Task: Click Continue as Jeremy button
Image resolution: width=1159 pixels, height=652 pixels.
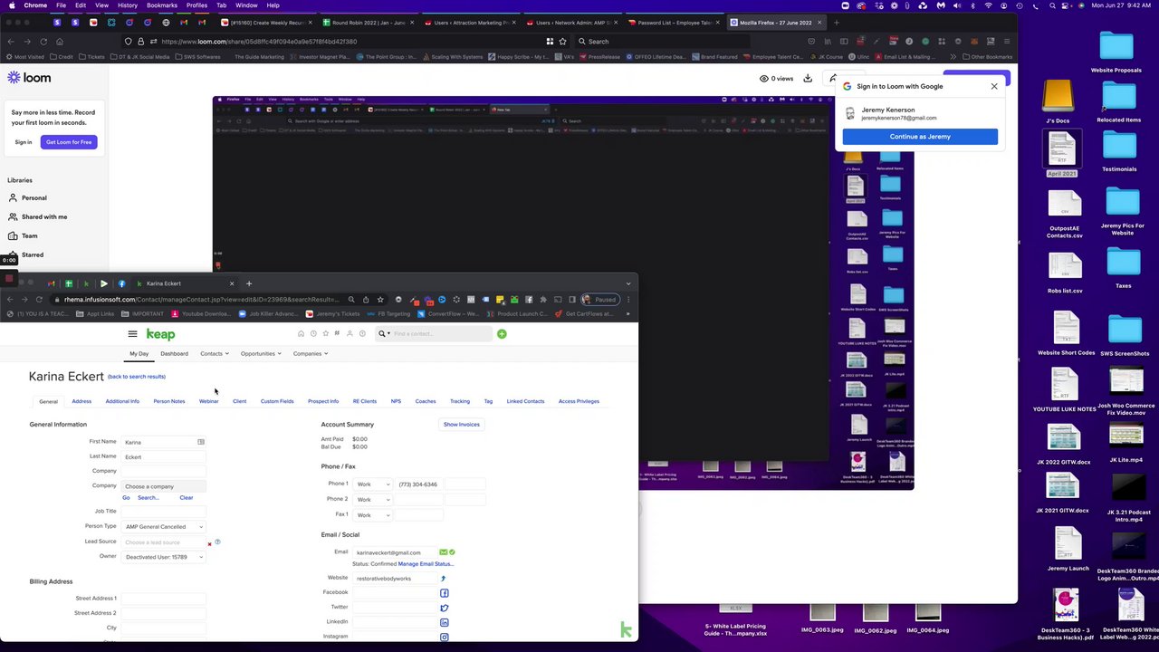Action: tap(920, 137)
